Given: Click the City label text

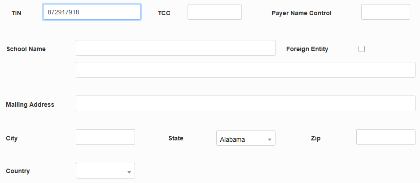Looking at the screenshot, I should pyautogui.click(x=12, y=138).
